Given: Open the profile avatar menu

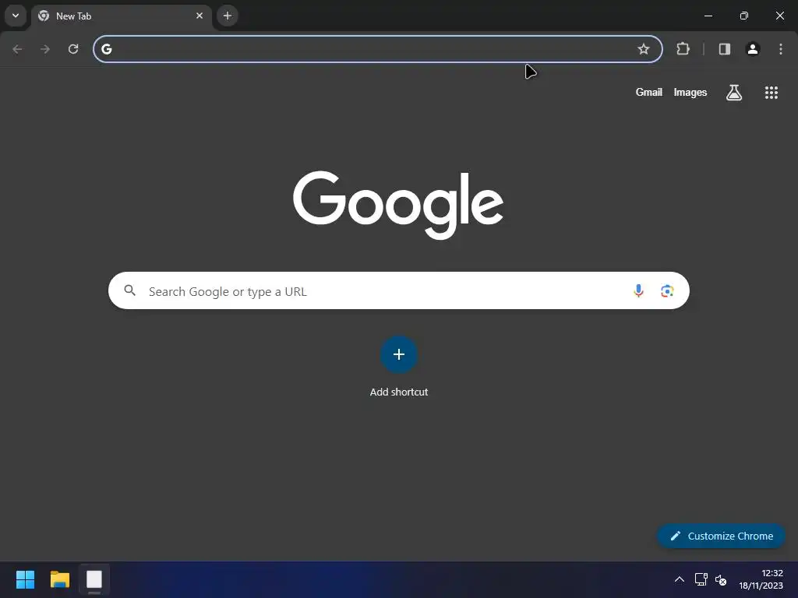Looking at the screenshot, I should [753, 49].
